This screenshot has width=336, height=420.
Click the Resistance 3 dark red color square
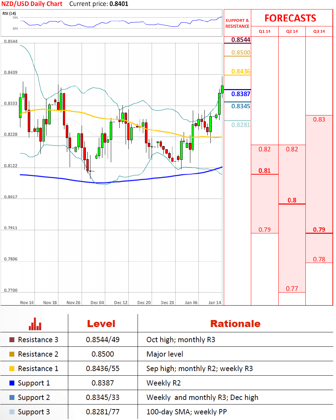[x=12, y=340]
